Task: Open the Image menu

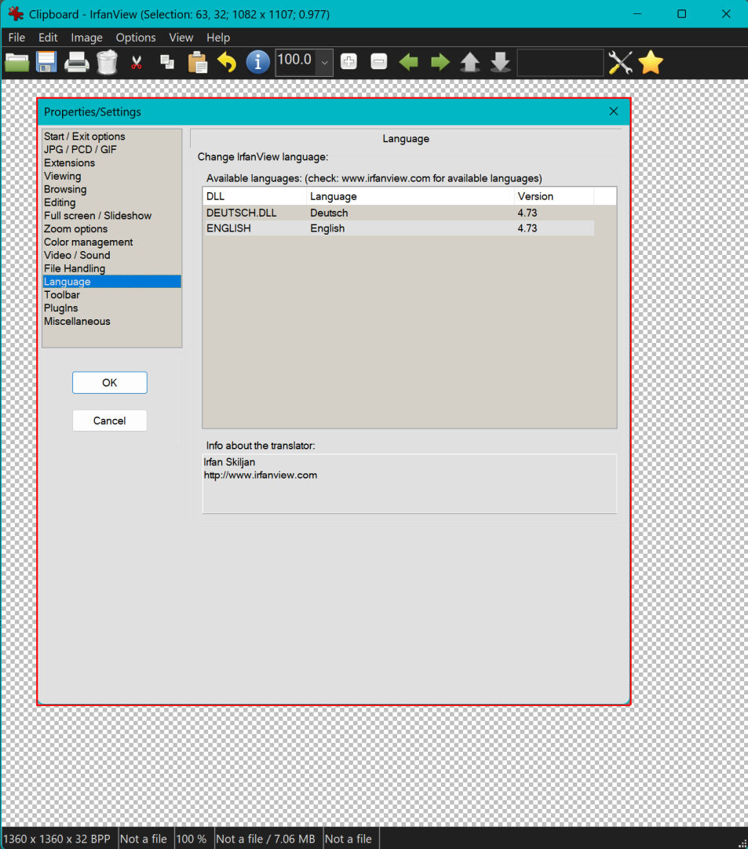Action: click(x=86, y=38)
